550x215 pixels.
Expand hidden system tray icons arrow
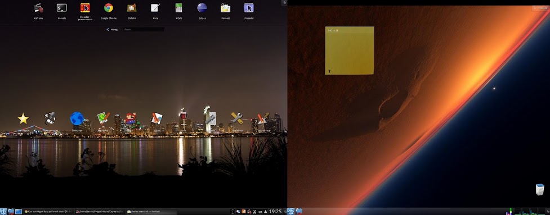(x=266, y=212)
